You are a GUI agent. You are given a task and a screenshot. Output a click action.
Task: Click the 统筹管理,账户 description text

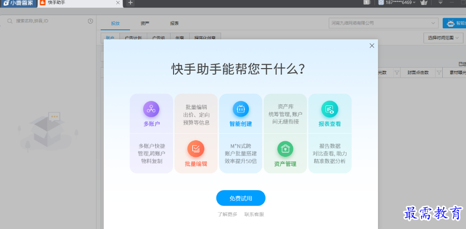coord(285,114)
